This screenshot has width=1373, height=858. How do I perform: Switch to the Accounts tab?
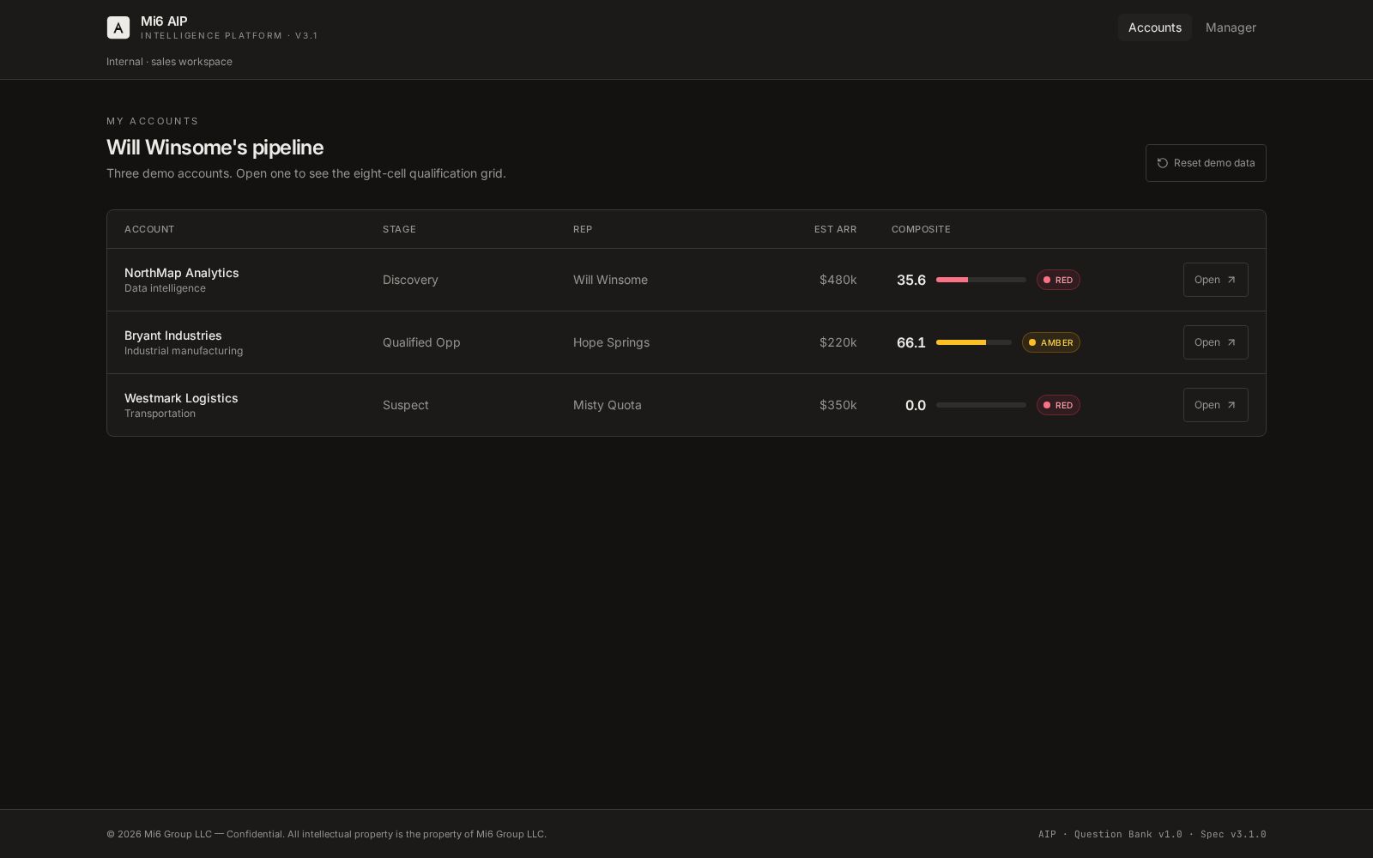[x=1154, y=27]
